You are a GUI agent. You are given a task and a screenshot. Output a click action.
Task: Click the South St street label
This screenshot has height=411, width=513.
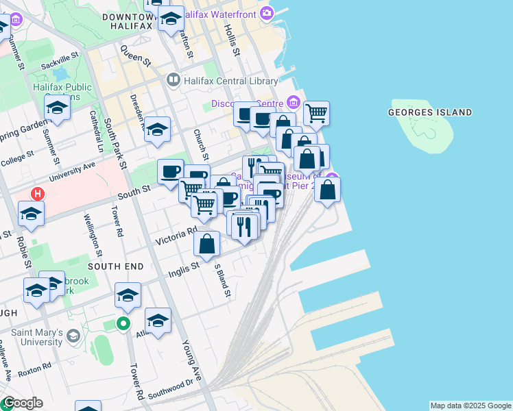[x=134, y=192]
